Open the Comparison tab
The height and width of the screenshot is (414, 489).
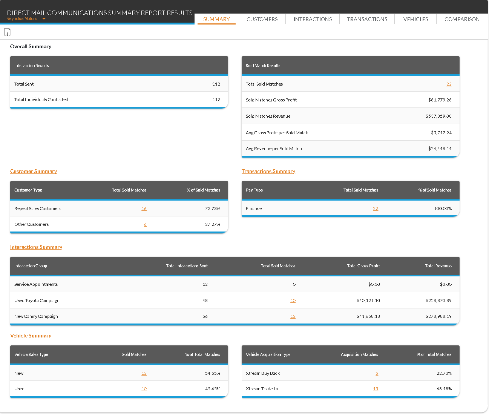click(x=462, y=19)
